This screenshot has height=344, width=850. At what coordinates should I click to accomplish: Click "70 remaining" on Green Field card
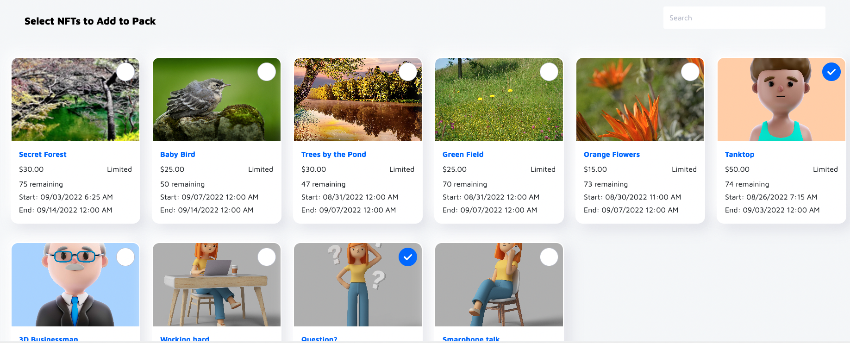[x=465, y=184]
